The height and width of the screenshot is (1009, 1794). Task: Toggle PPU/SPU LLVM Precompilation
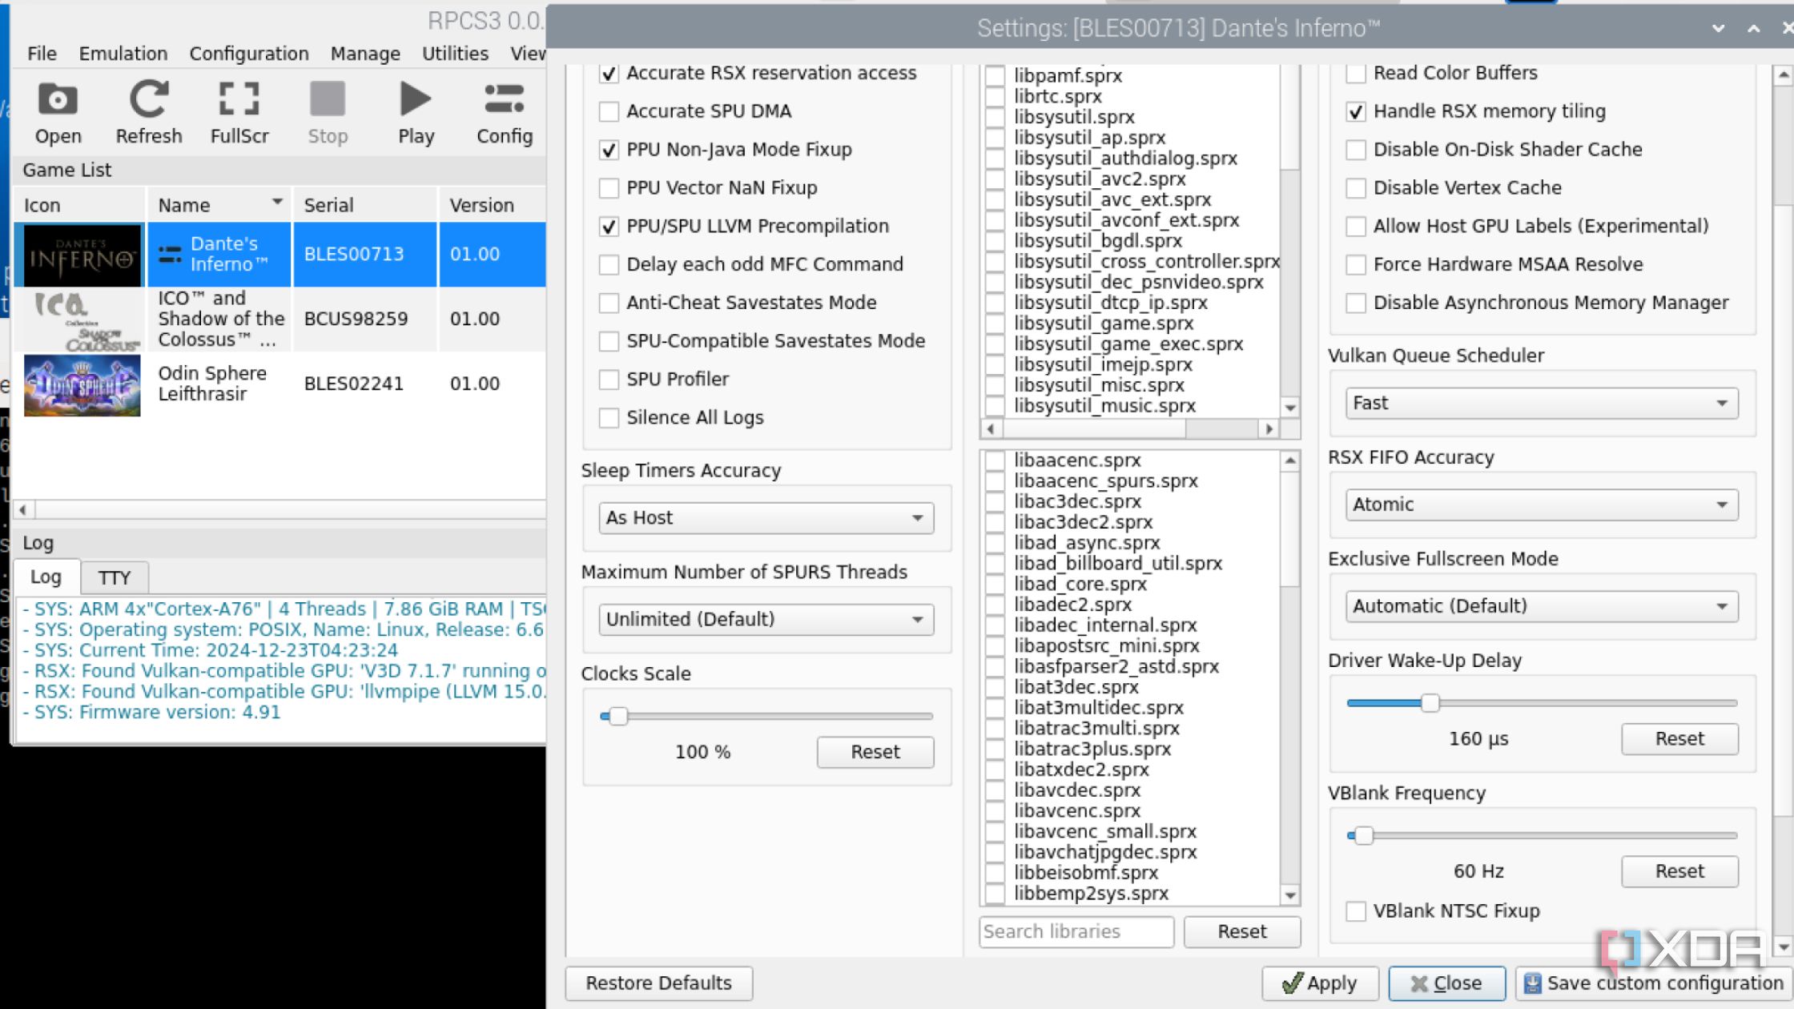(609, 227)
